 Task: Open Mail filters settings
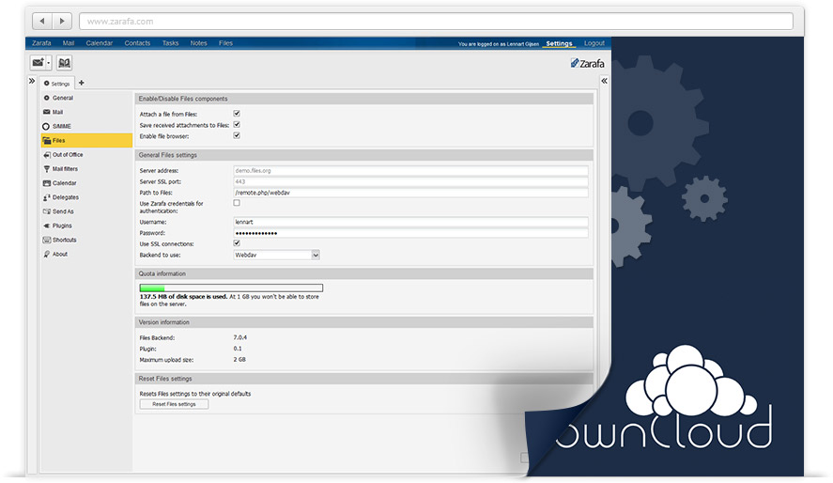pyautogui.click(x=86, y=169)
